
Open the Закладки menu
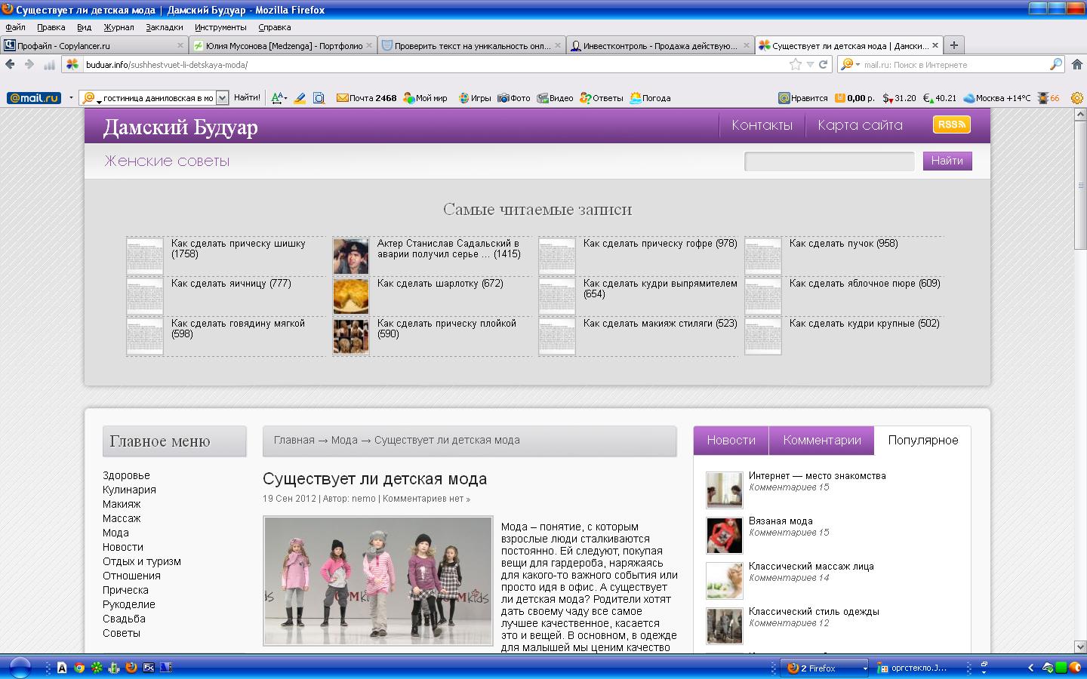point(165,27)
